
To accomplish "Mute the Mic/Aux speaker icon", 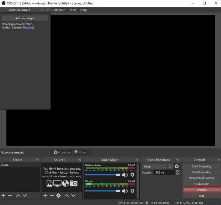I will (125, 191).
